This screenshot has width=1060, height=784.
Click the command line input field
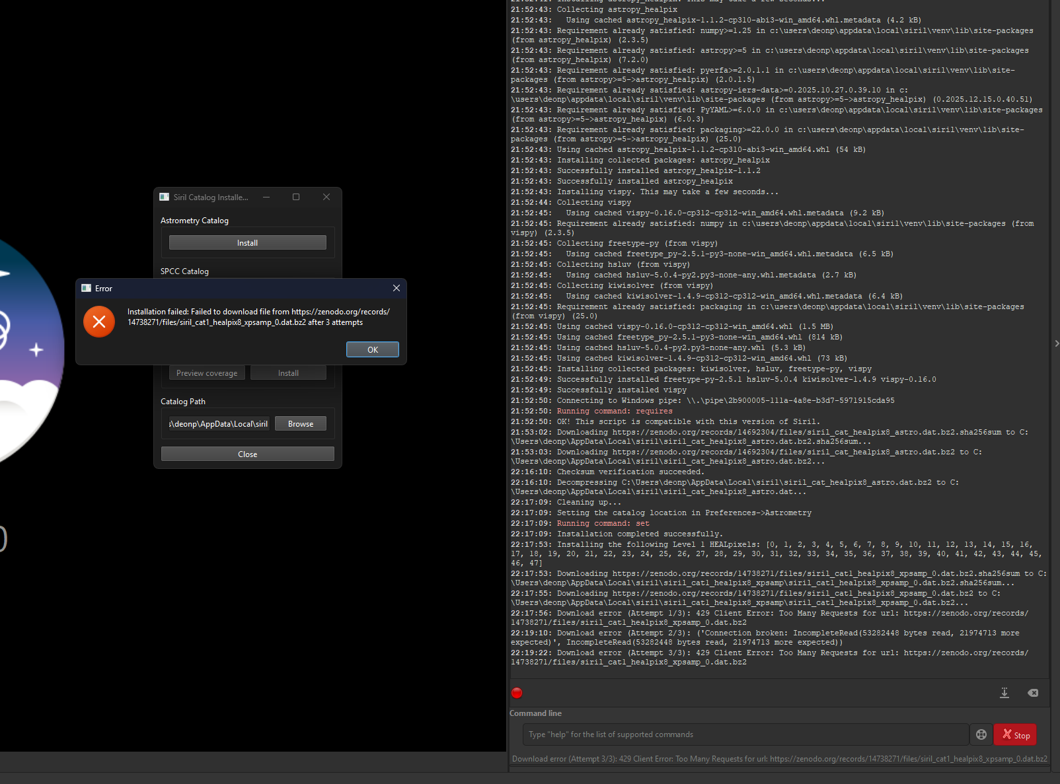point(745,734)
